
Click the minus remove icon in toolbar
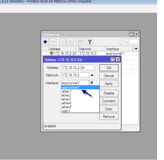(53, 42)
